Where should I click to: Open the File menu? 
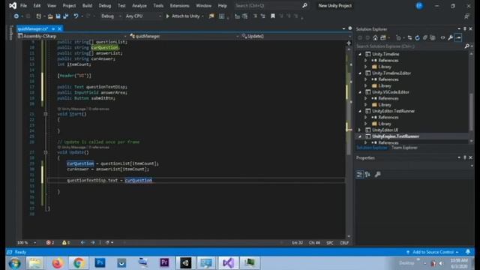tap(23, 5)
